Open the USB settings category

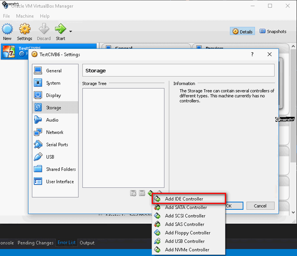pyautogui.click(x=55, y=157)
